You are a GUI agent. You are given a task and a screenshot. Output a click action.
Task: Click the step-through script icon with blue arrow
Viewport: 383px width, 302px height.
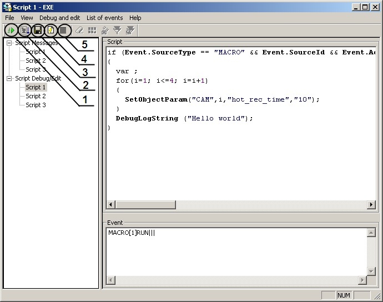24,30
